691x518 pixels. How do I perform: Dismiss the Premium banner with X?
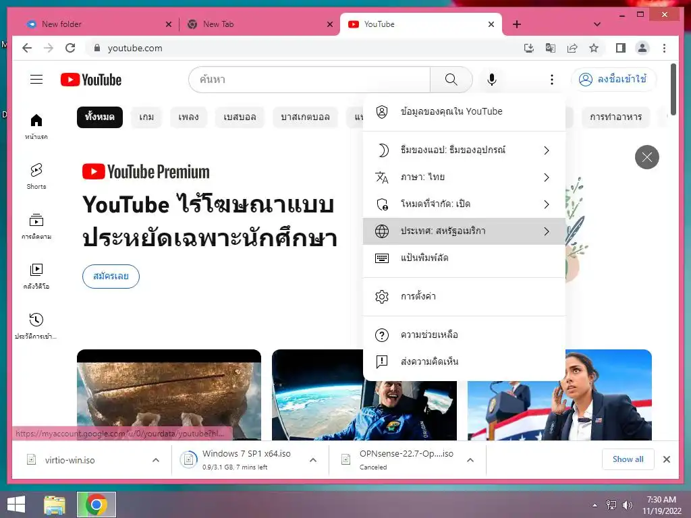[646, 156]
